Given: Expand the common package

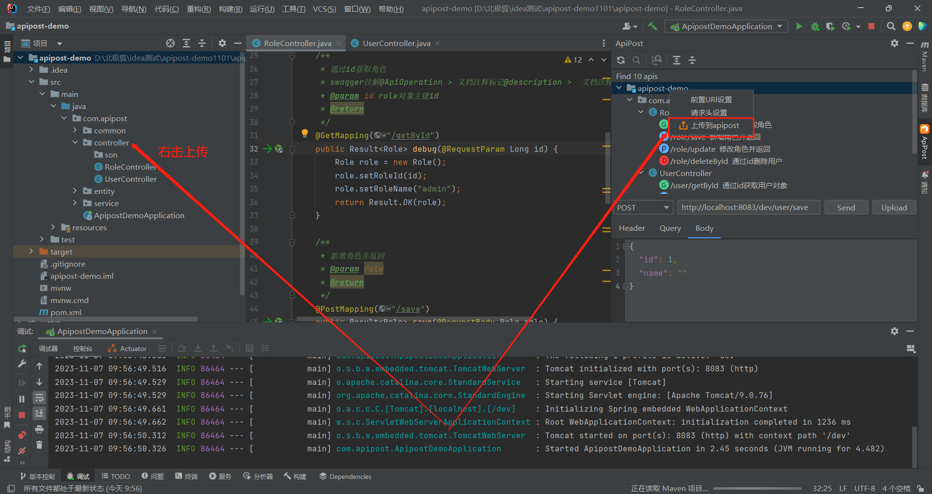Looking at the screenshot, I should [75, 130].
